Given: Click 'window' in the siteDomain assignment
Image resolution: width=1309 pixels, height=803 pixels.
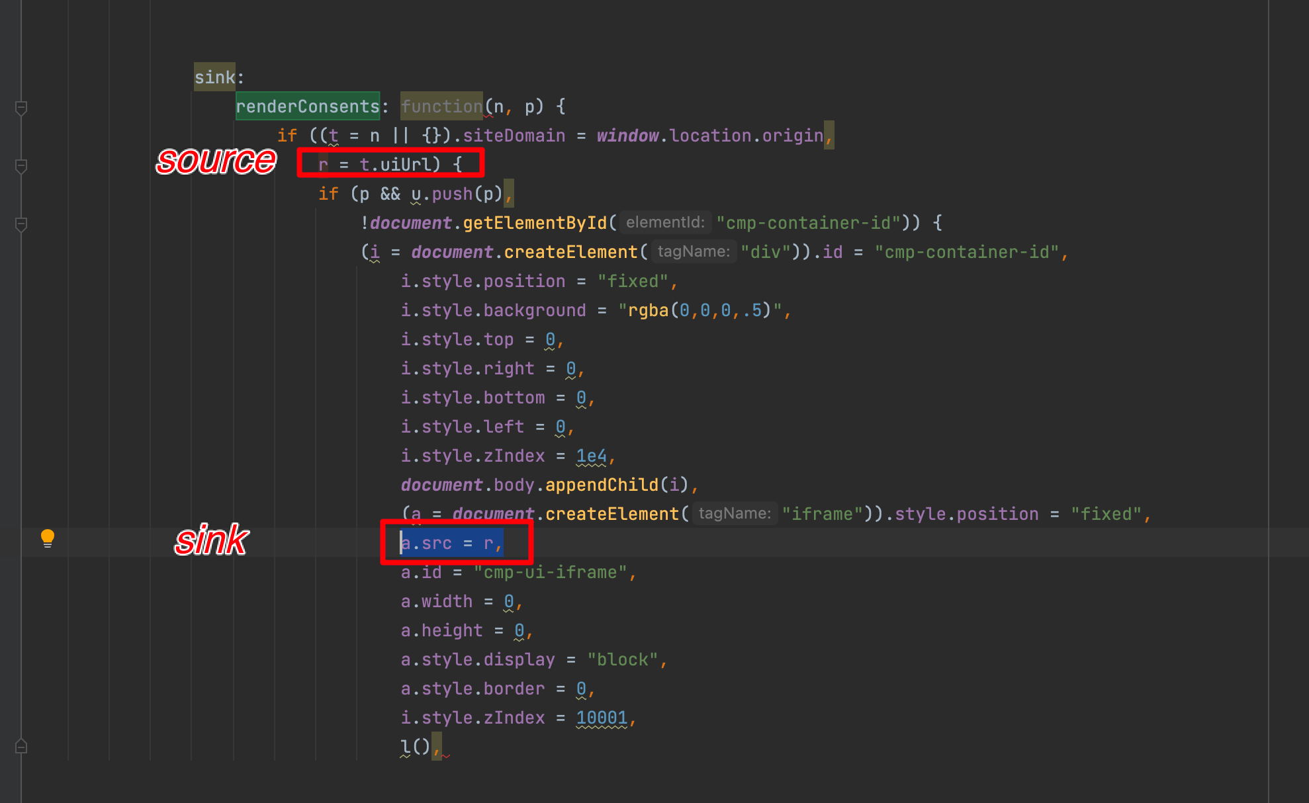Looking at the screenshot, I should [627, 136].
